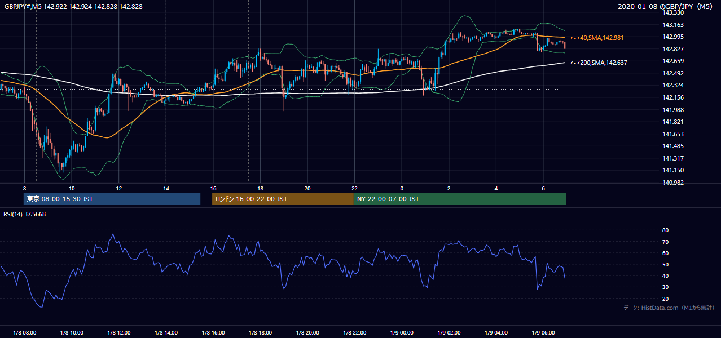Click the 141.317 price axis label

[x=672, y=158]
